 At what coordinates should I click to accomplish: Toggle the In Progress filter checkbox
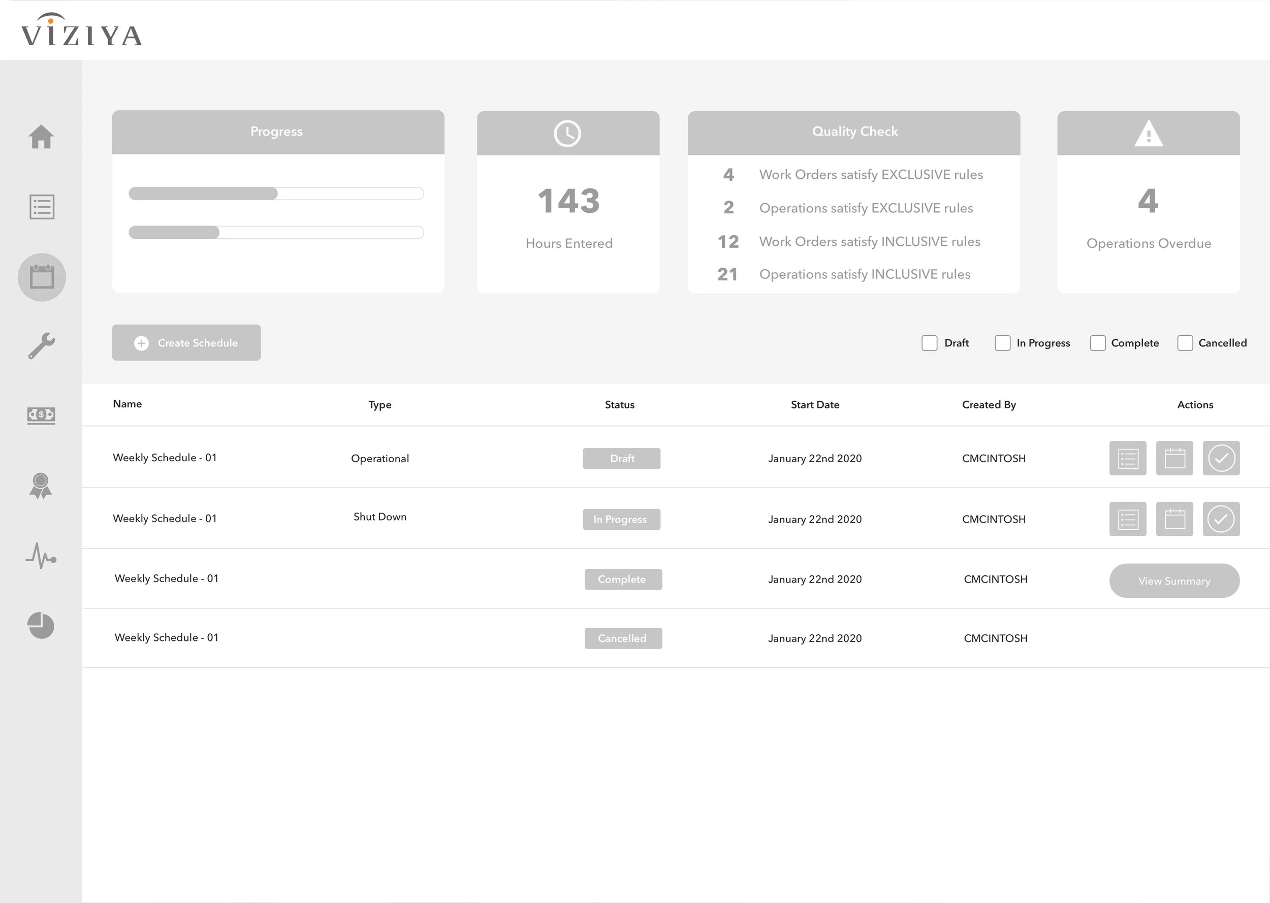(1002, 343)
